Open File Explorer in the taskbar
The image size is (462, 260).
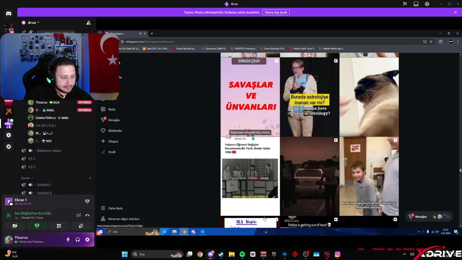232,254
